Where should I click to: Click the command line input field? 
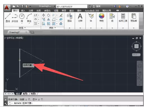tap(76, 103)
